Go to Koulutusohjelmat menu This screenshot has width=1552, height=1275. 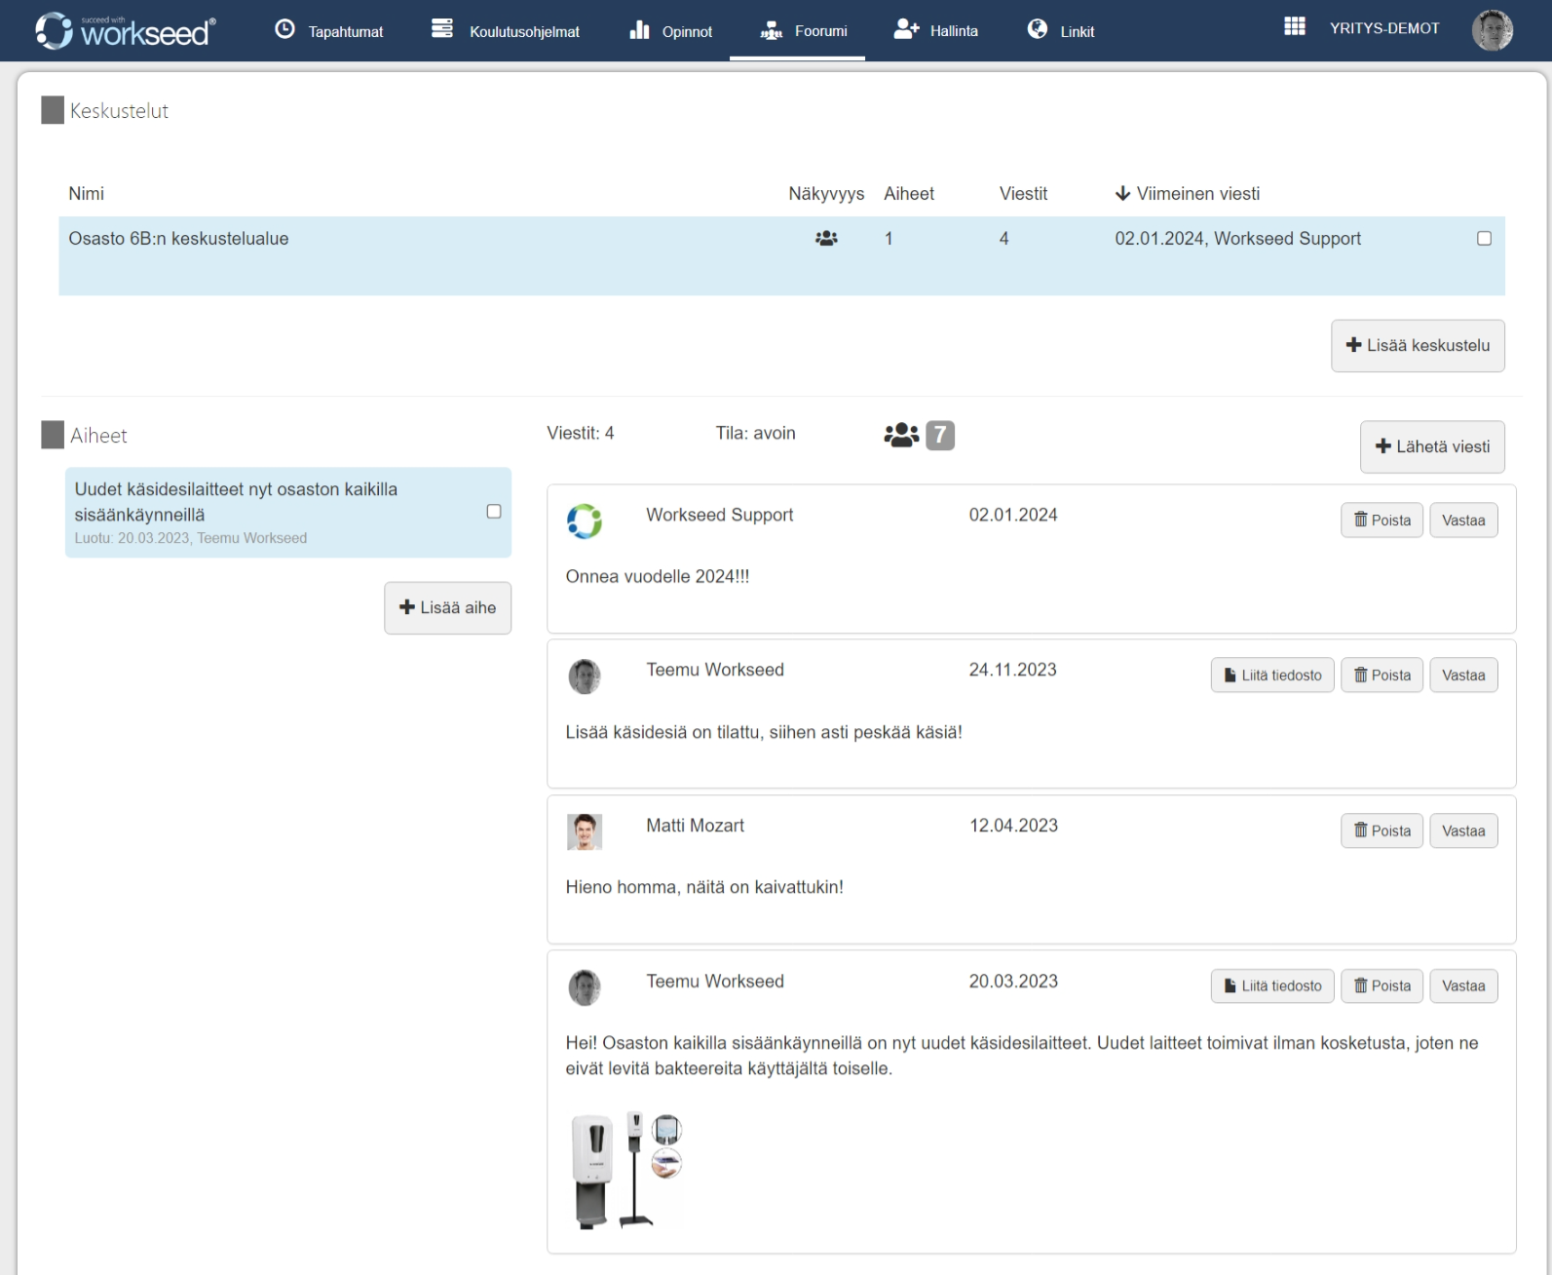506,31
